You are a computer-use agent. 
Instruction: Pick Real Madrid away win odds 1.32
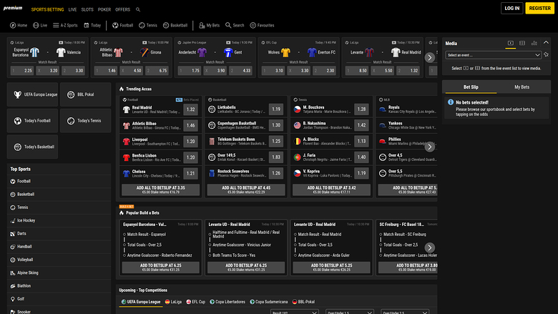point(408,71)
